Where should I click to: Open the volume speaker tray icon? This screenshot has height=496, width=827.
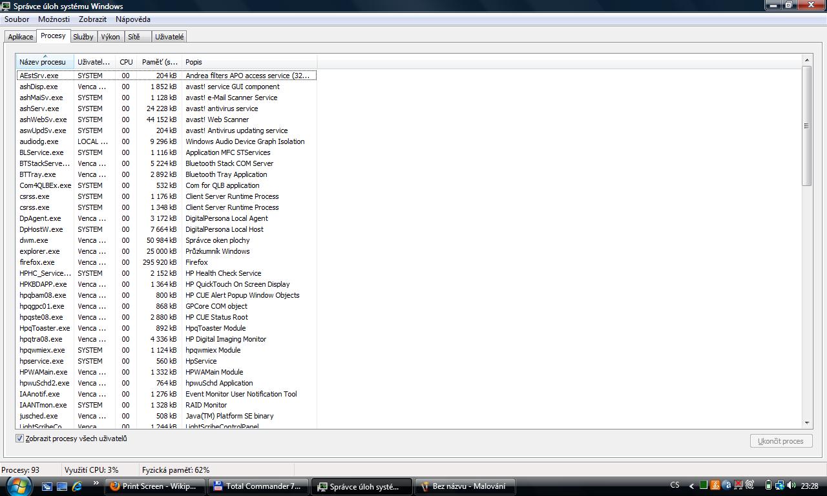791,486
